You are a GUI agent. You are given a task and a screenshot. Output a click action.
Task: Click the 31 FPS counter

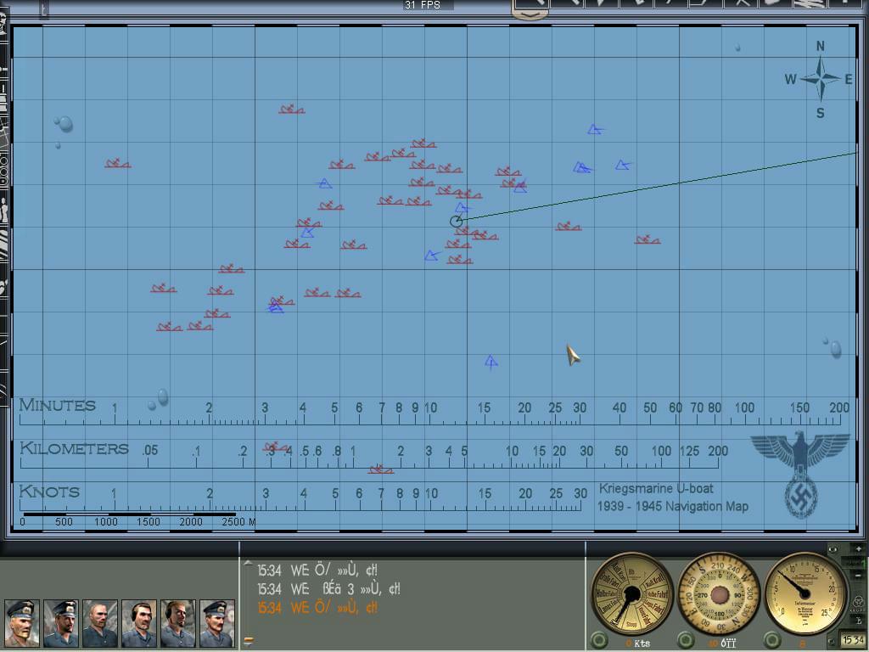coord(423,5)
